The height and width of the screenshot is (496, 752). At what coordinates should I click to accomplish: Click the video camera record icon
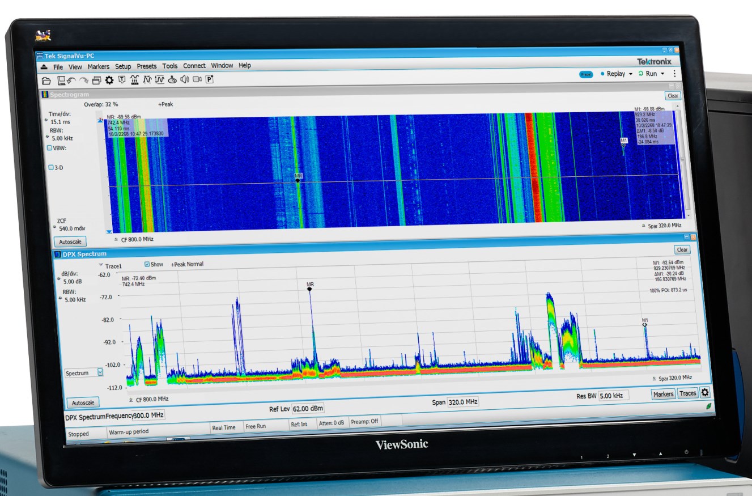197,79
